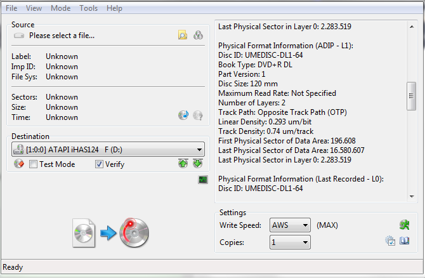425x278 pixels.
Task: Click the Imp ID 'Unknown' value
Action: click(62, 67)
